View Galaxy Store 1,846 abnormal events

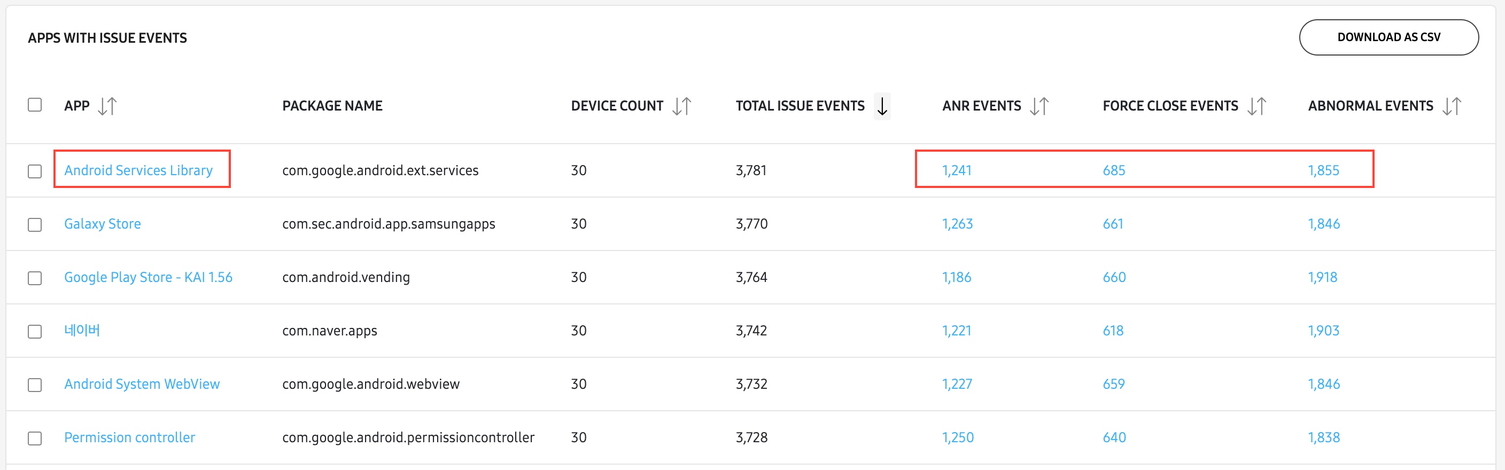coord(1324,224)
